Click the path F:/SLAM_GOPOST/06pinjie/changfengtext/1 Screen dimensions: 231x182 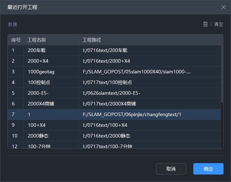(x=132, y=115)
